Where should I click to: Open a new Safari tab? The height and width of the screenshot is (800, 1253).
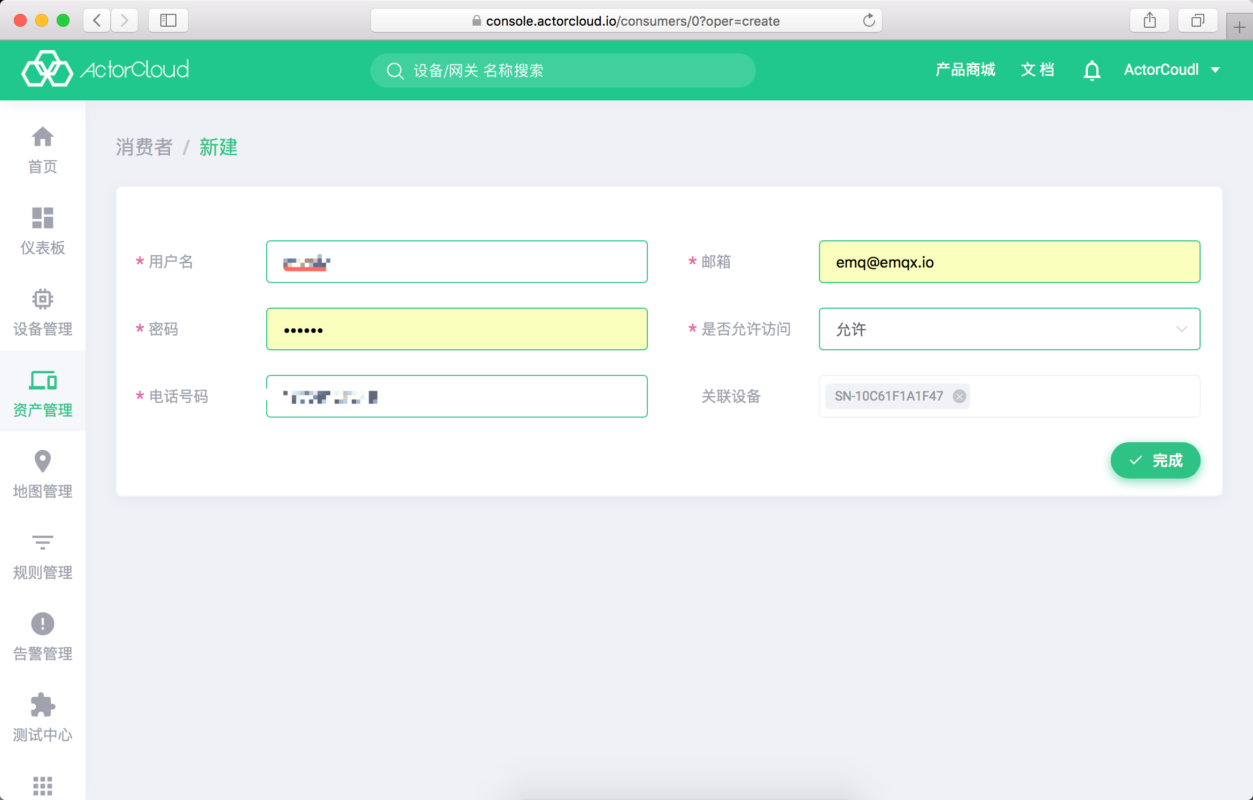[x=1239, y=27]
